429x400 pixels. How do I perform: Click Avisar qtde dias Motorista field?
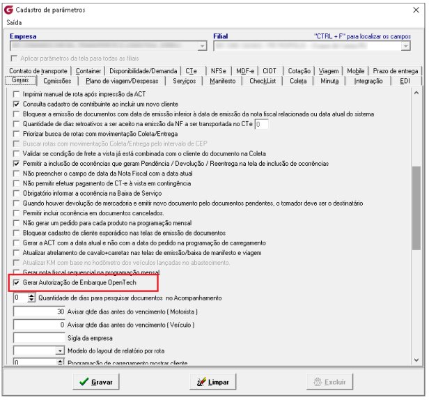[39, 311]
